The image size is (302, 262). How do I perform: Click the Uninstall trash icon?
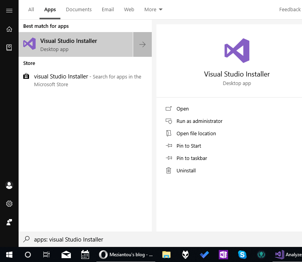(168, 170)
